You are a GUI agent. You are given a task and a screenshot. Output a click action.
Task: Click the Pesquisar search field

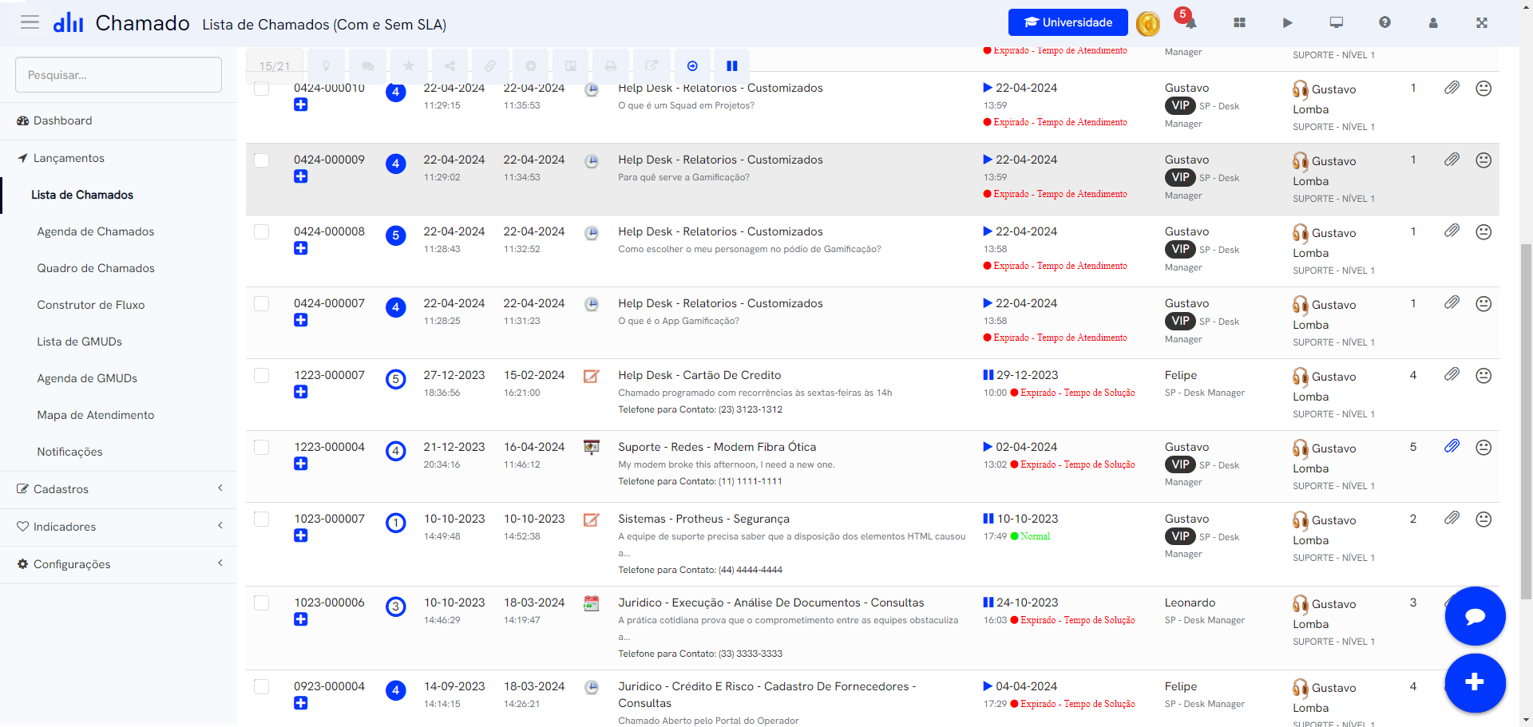tap(118, 74)
